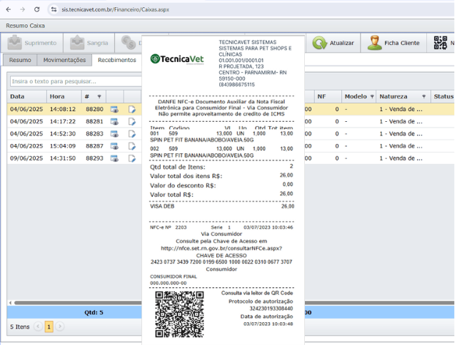The image size is (457, 345).
Task: Switch to the Resumo tab
Action: [x=20, y=61]
